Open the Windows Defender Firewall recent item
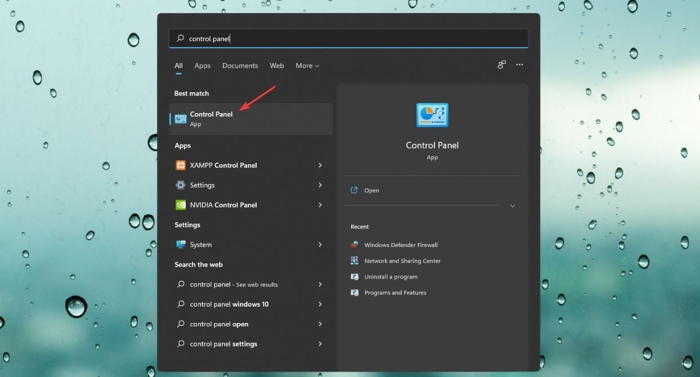The height and width of the screenshot is (377, 700). [x=401, y=245]
